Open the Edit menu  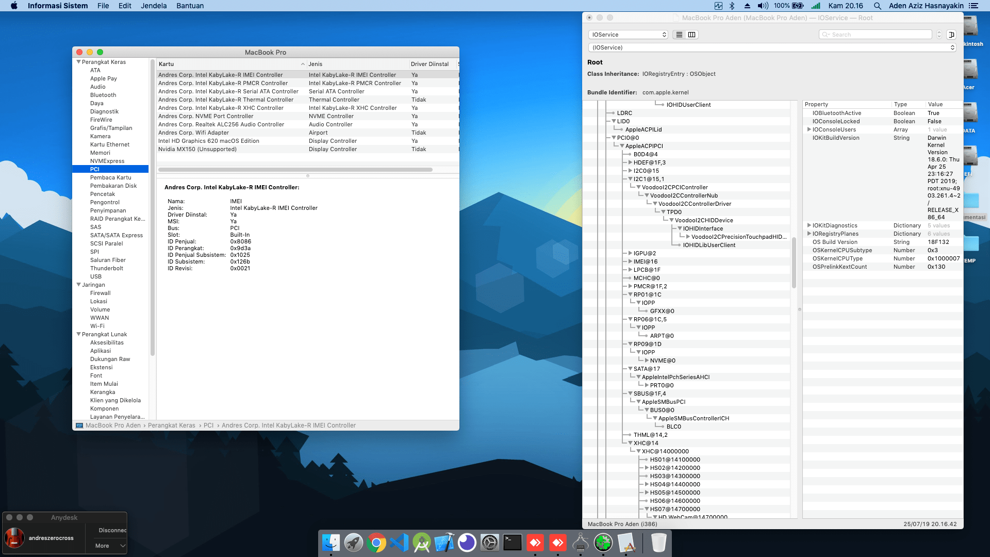[125, 6]
